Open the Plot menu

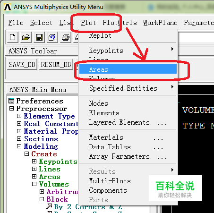tap(88, 23)
